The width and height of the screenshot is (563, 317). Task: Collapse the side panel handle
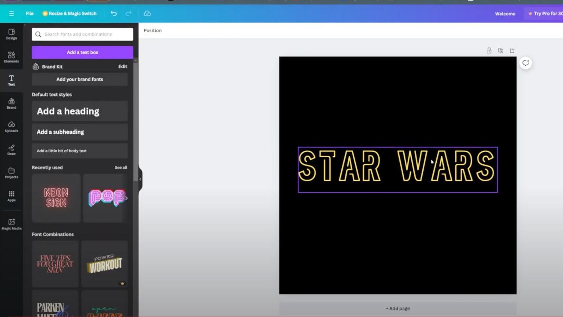click(140, 179)
